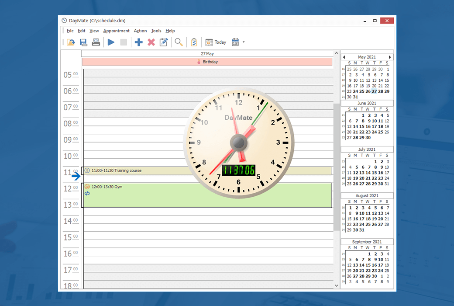Click the 05:00 time label
This screenshot has height=306, width=454.
tap(71, 75)
